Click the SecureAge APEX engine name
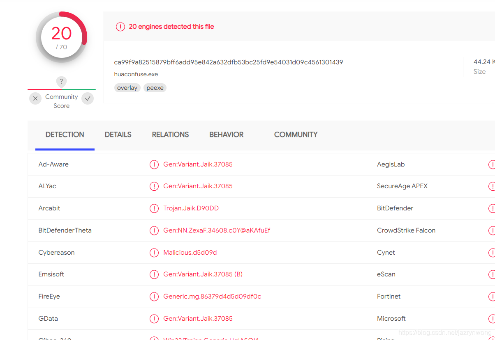495x340 pixels. coord(402,186)
